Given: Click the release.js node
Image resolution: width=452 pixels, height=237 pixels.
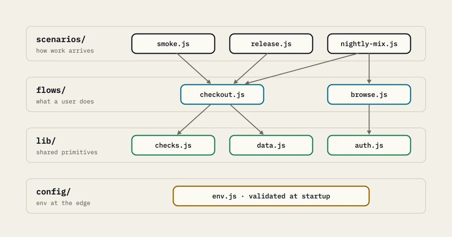Looking at the screenshot, I should pyautogui.click(x=271, y=44).
